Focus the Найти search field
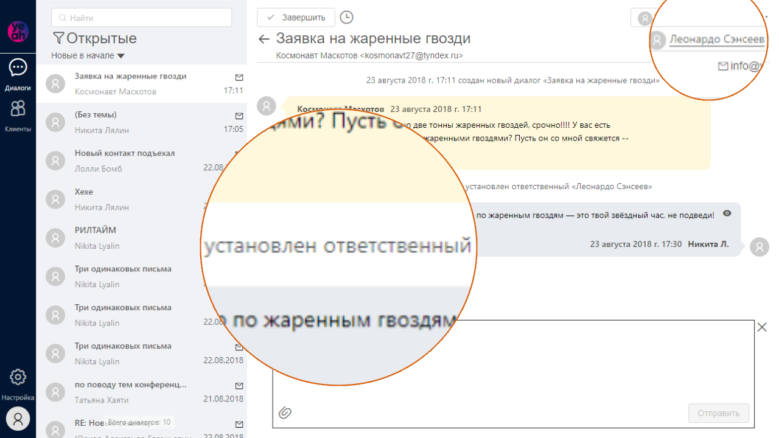 [141, 18]
